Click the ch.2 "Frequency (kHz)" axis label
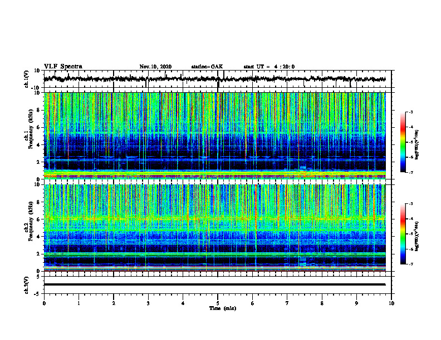This screenshot has height=340, width=441. tap(31, 221)
